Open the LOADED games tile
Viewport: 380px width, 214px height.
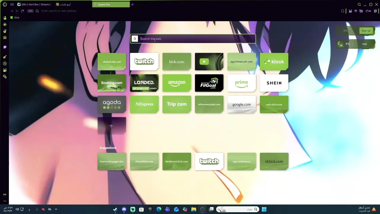point(144,83)
